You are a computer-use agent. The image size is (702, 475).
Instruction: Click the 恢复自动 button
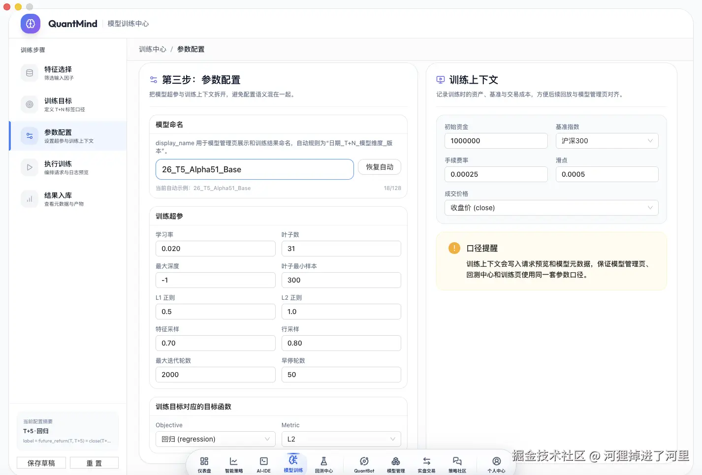click(380, 167)
